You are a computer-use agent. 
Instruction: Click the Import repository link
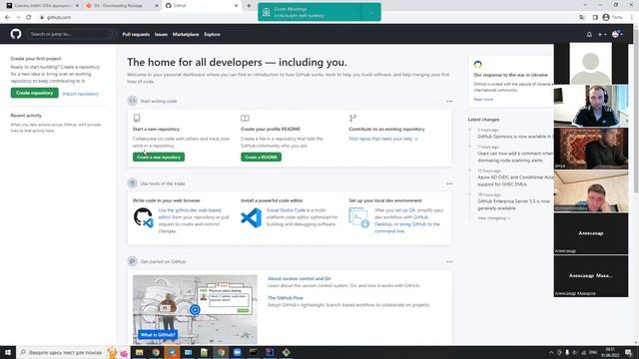[81, 94]
